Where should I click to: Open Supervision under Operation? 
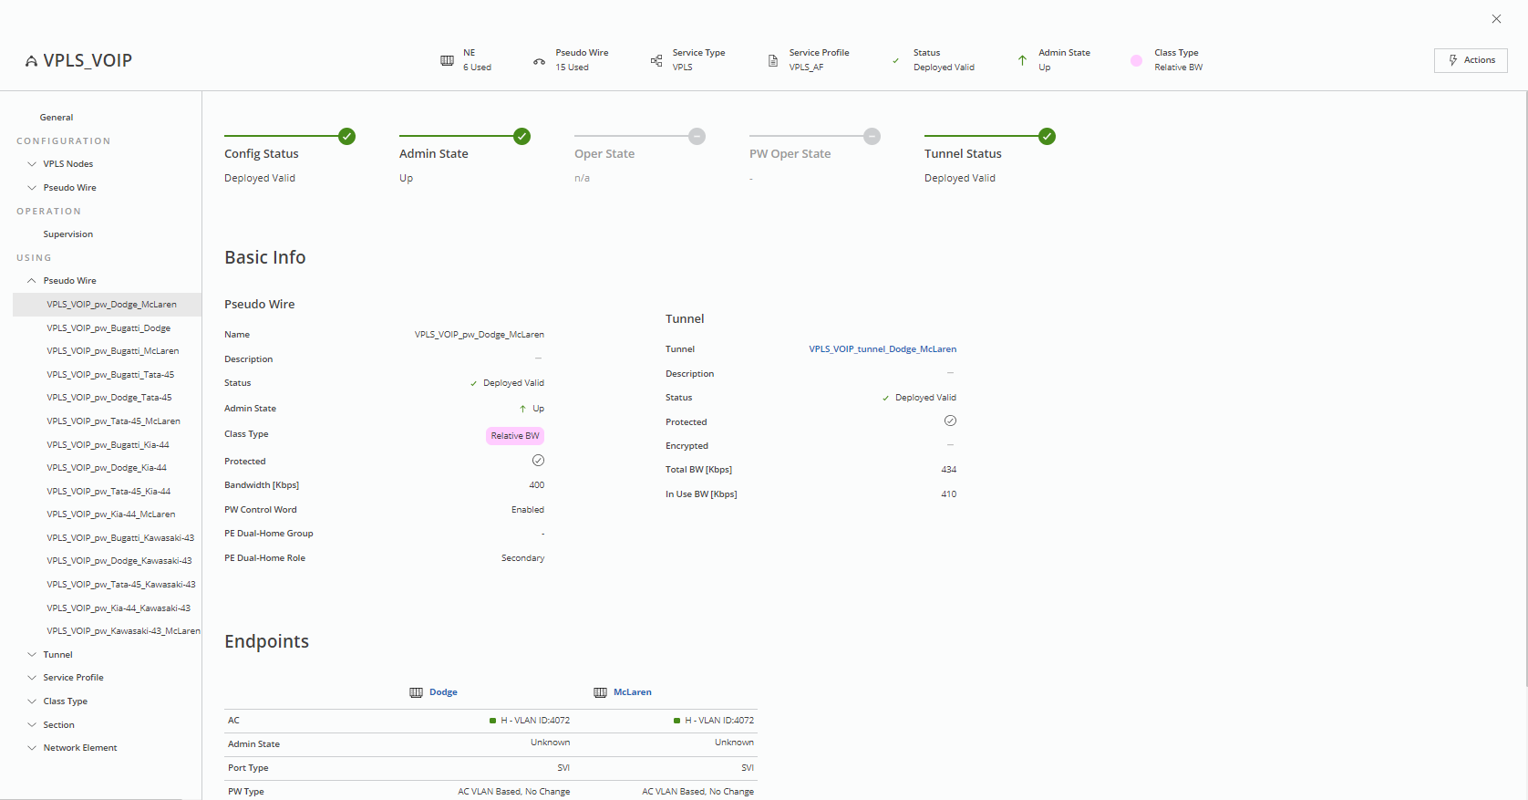tap(68, 234)
